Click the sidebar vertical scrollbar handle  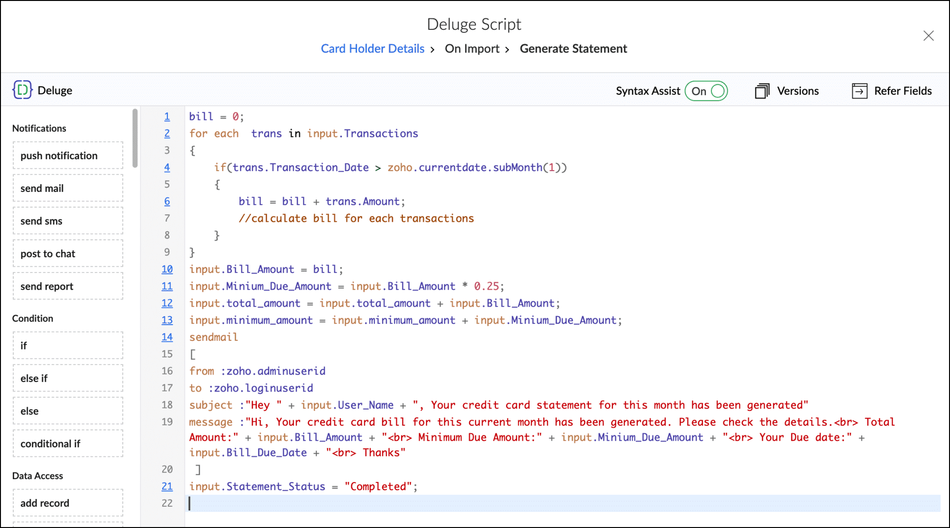[135, 138]
